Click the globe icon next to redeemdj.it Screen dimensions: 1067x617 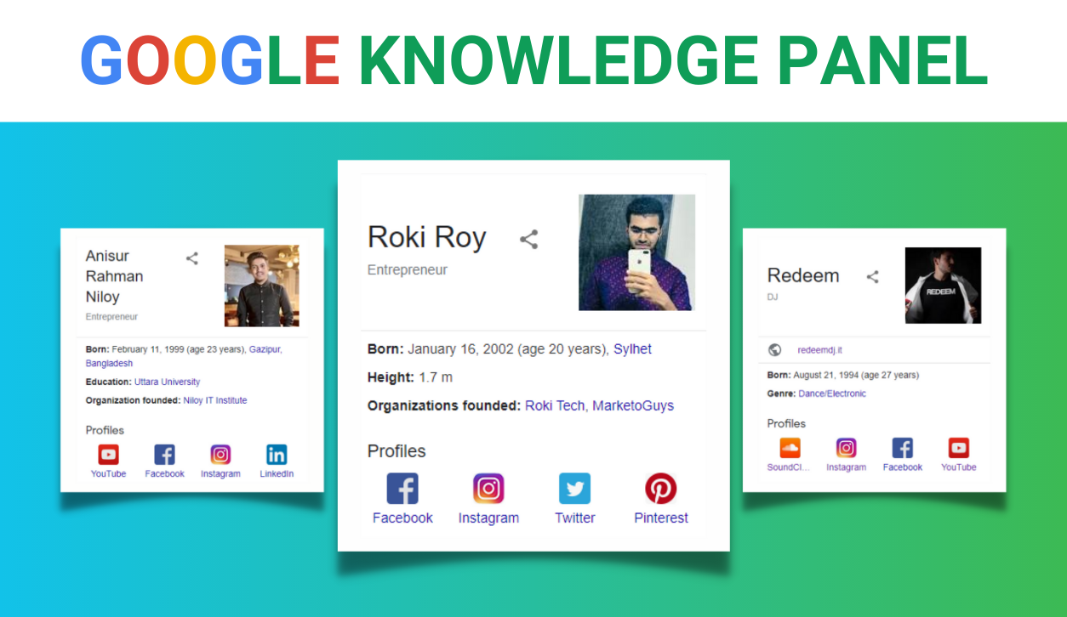click(x=775, y=348)
